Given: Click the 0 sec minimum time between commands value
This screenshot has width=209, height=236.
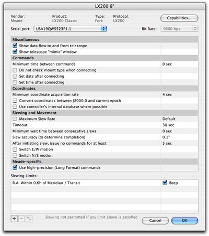Looking at the screenshot, I should pyautogui.click(x=167, y=64).
